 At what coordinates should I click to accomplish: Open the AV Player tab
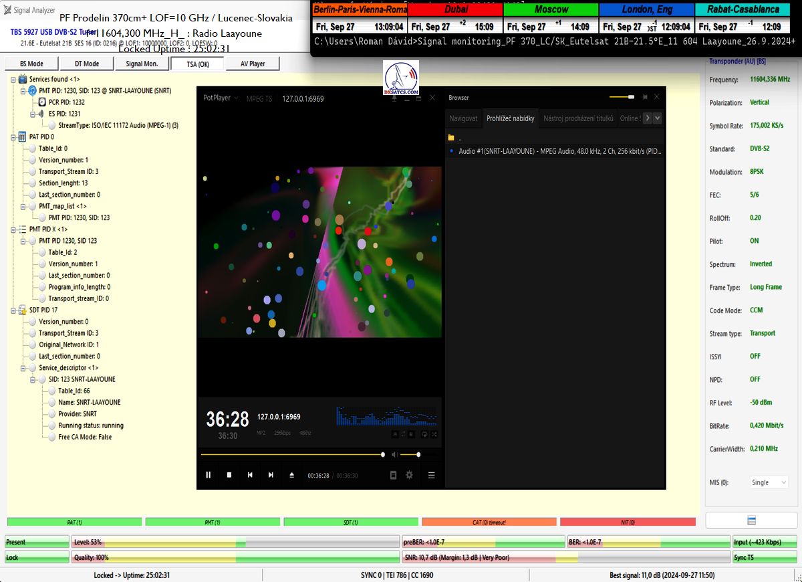click(252, 64)
